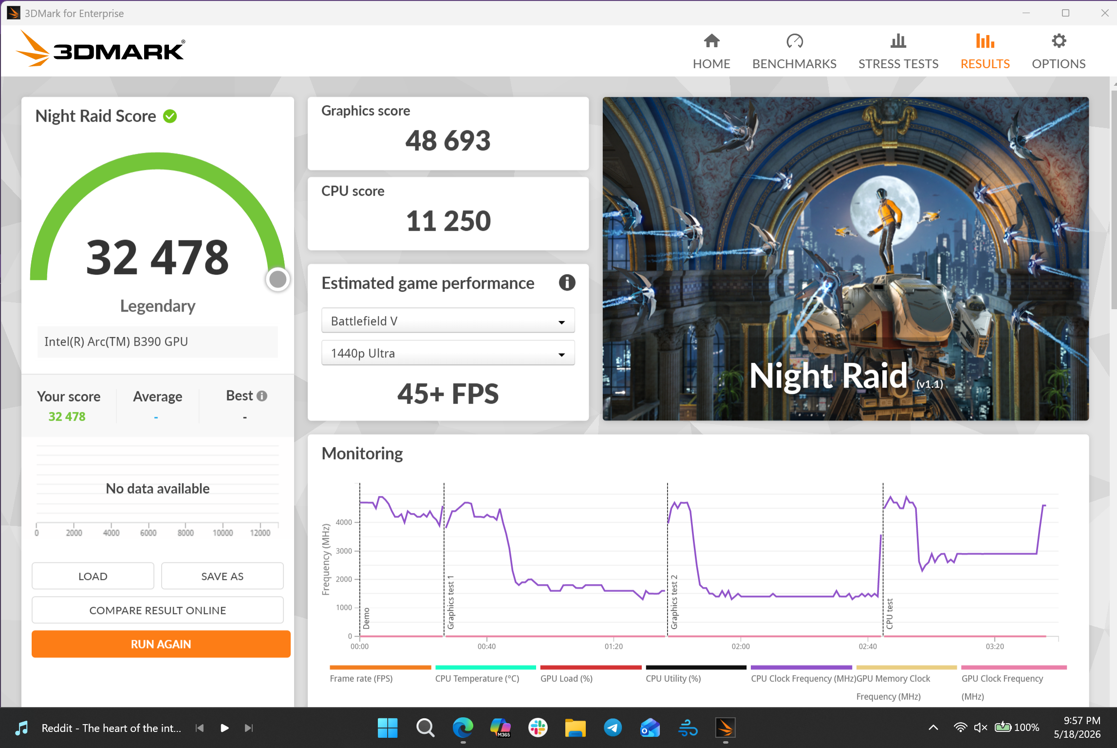This screenshot has height=748, width=1117.
Task: Click the RUN AGAIN button
Action: [x=161, y=644]
